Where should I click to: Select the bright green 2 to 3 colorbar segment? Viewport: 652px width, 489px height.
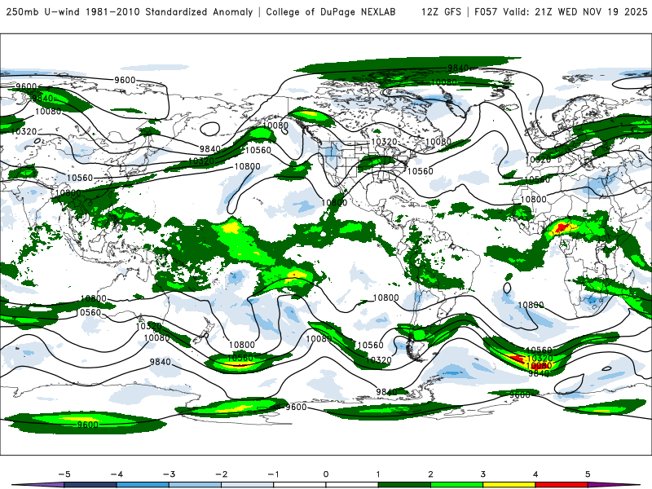456,485
